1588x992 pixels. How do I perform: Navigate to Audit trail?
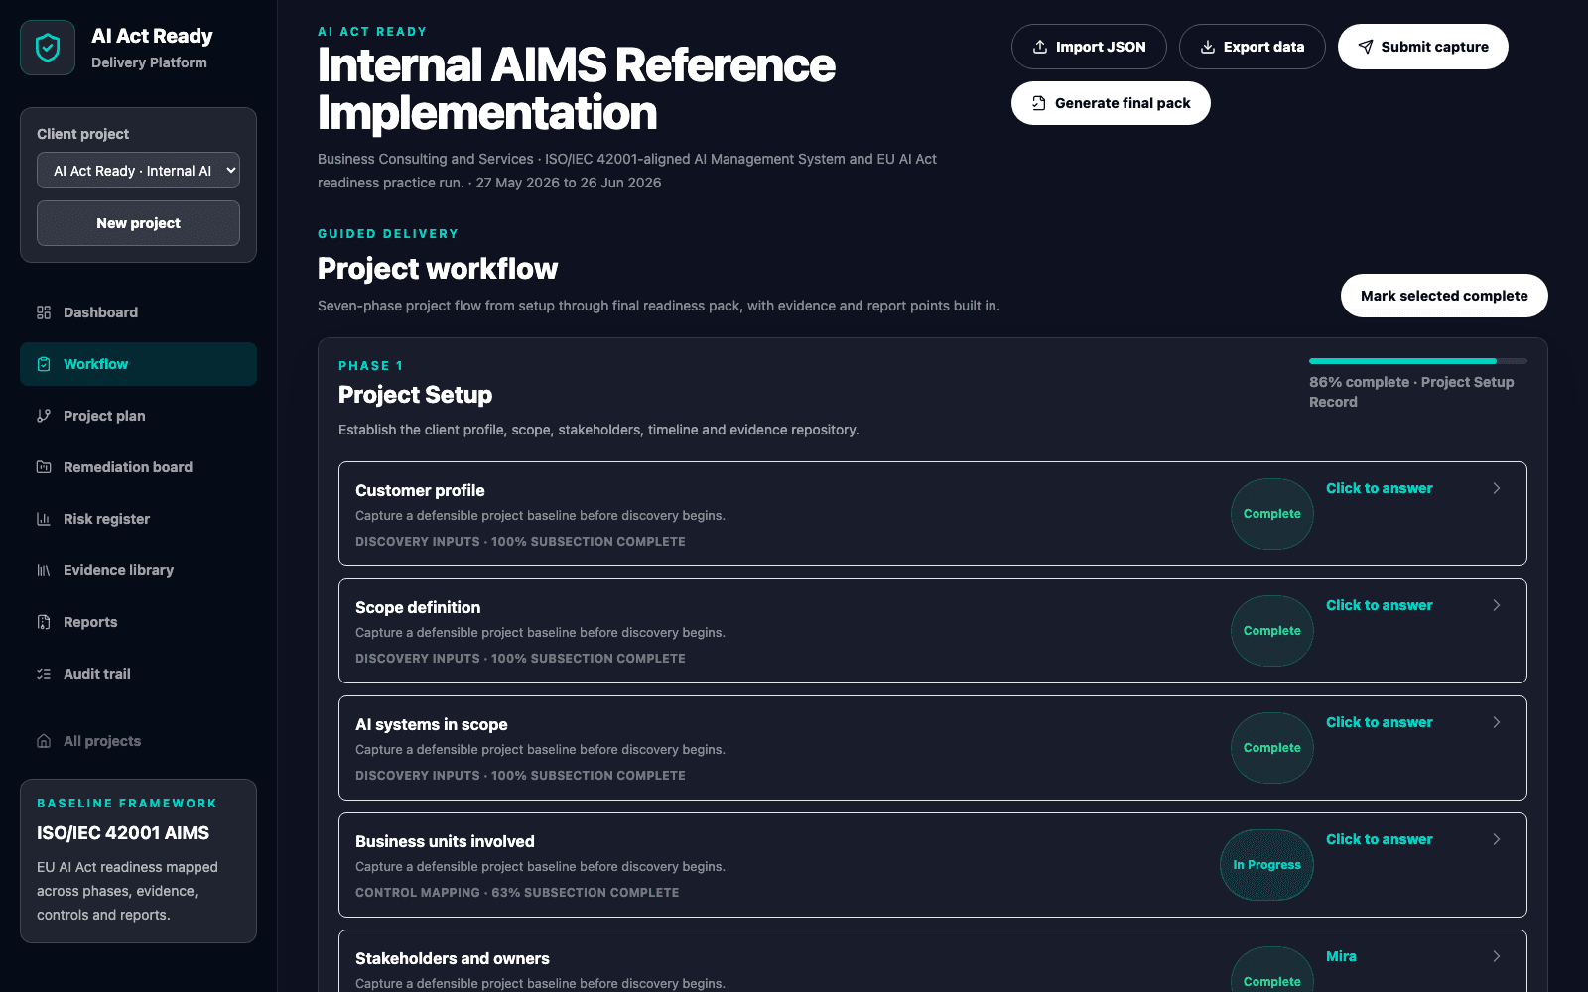pos(138,674)
